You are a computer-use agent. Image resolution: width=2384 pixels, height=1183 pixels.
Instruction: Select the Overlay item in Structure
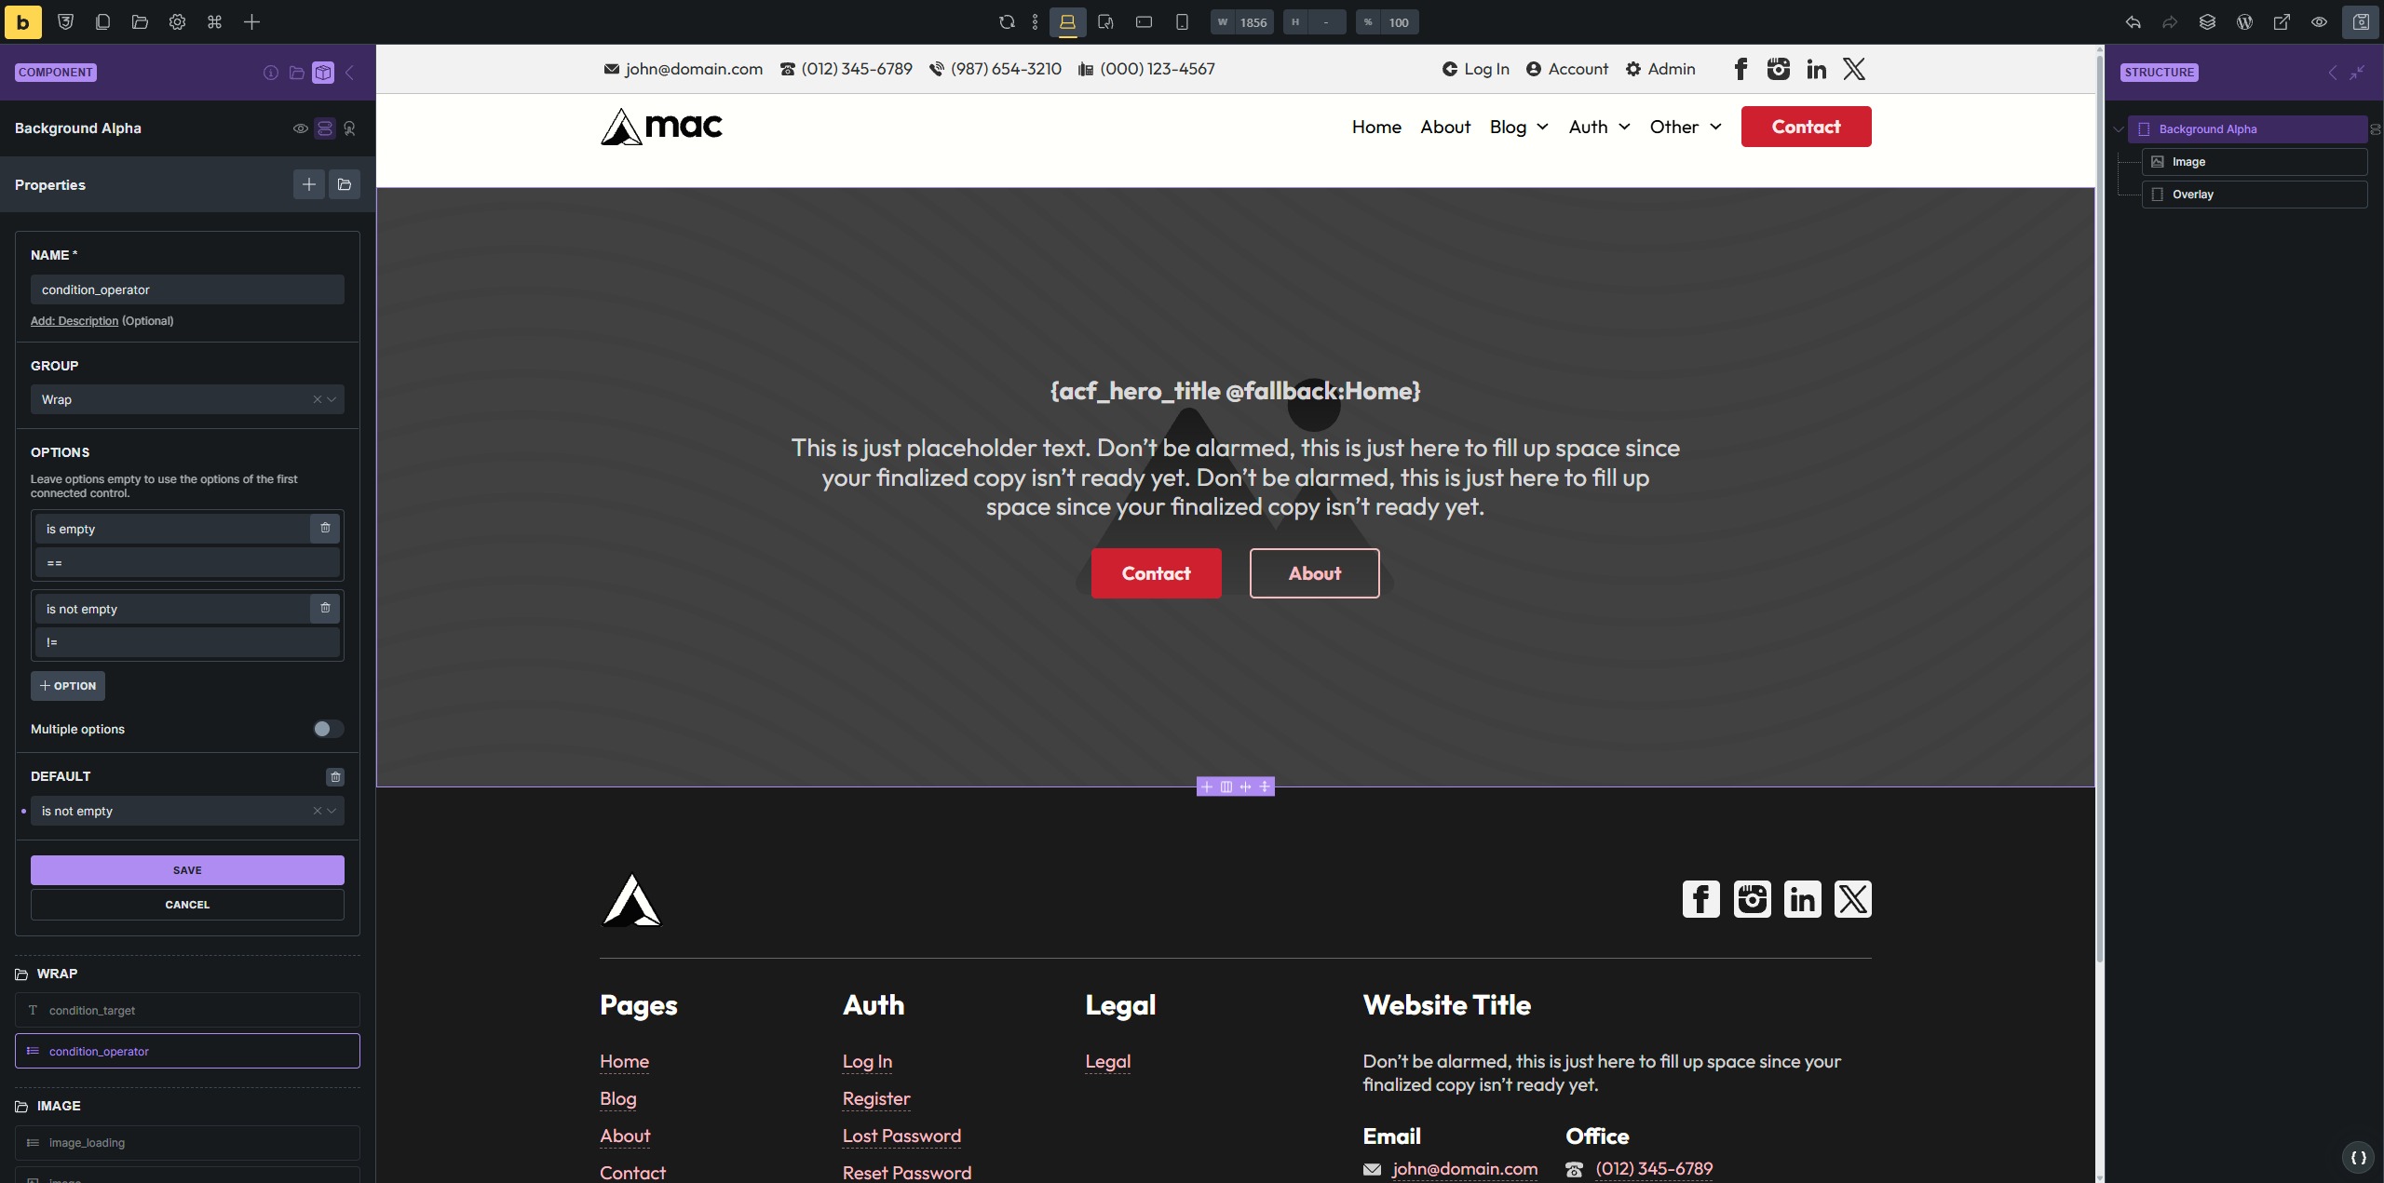2192,195
